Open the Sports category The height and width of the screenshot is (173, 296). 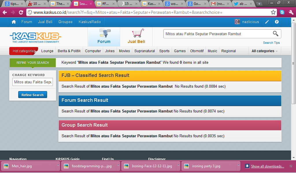pyautogui.click(x=164, y=51)
